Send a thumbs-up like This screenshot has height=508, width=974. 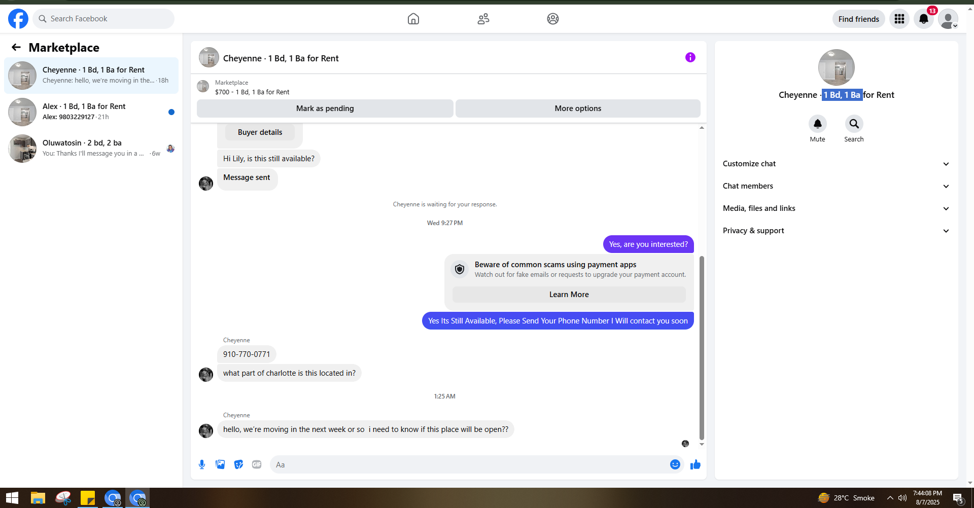click(x=695, y=464)
